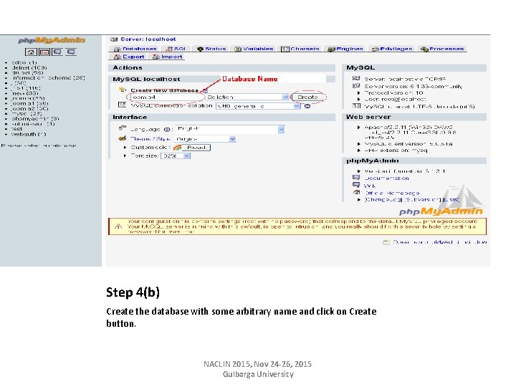This screenshot has height=387, width=516.
Task: Click the Wiki icon under phpMyAdmin section
Action: 356,185
